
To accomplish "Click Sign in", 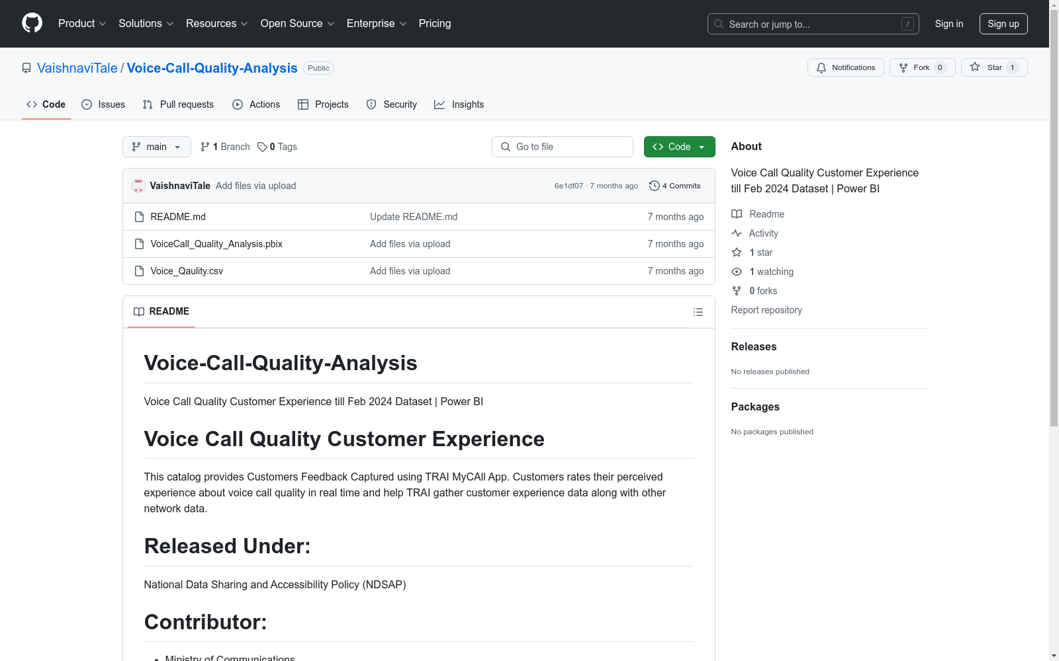I will tap(949, 24).
